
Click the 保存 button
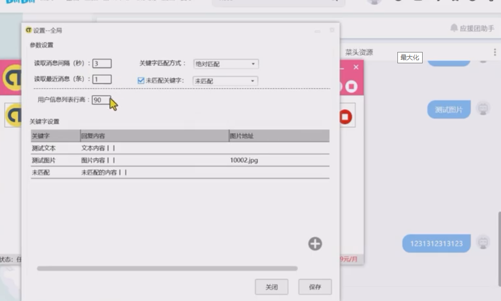tap(315, 287)
